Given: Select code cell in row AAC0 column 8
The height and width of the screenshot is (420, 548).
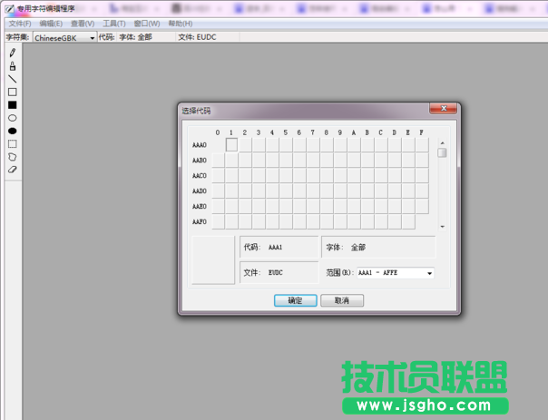Looking at the screenshot, I should [327, 175].
